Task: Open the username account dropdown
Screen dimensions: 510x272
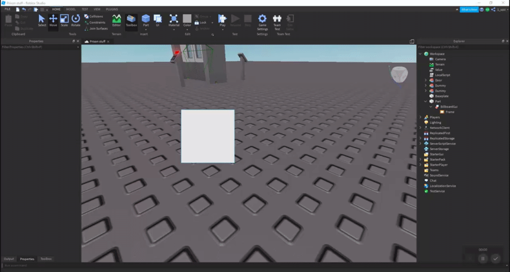Action: [502, 10]
